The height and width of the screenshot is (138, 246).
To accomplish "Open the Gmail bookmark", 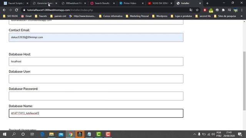I will click(27, 16).
